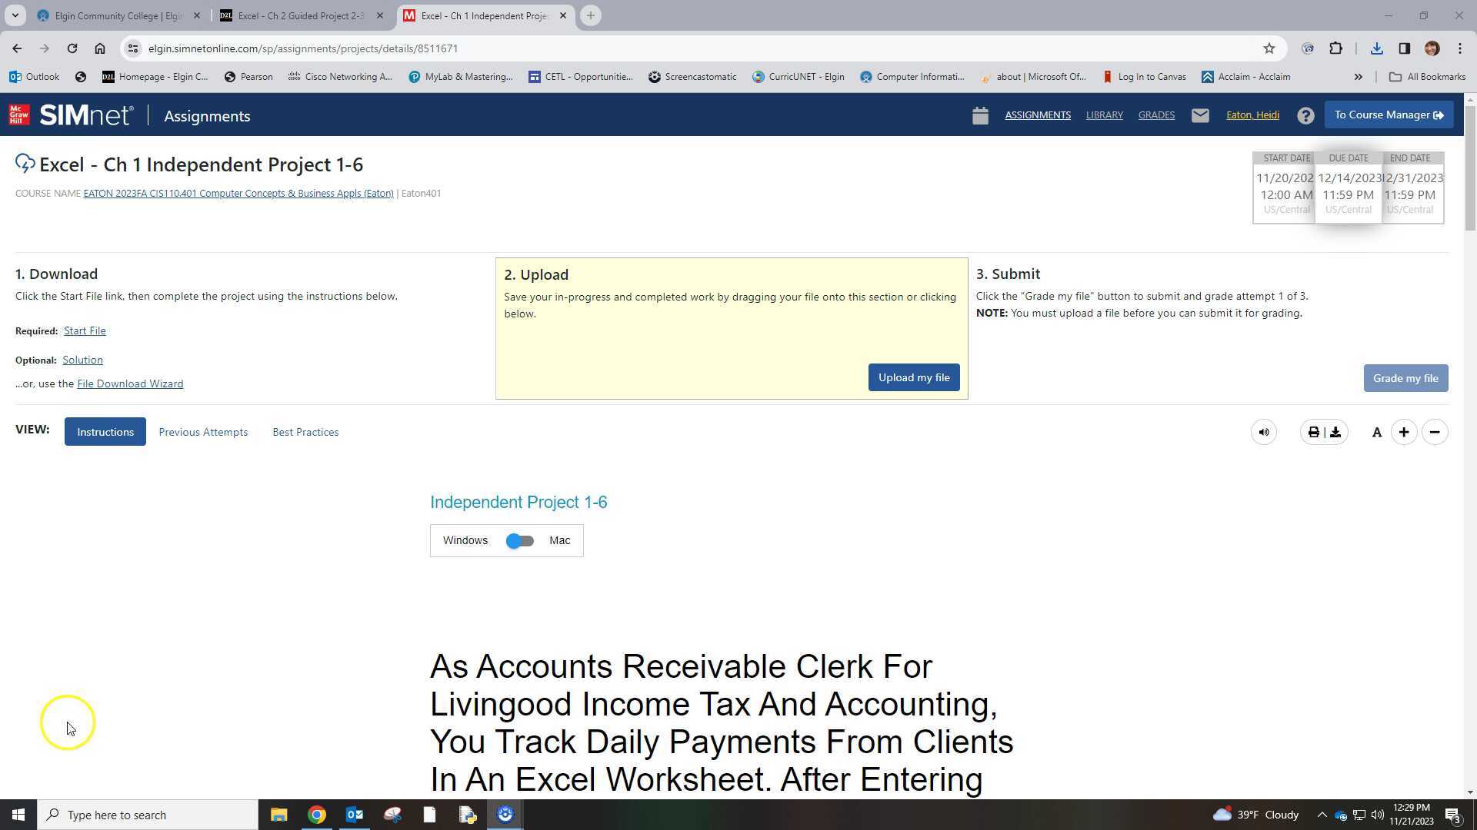Increase text size with plus icon
The height and width of the screenshot is (830, 1477).
click(x=1404, y=433)
